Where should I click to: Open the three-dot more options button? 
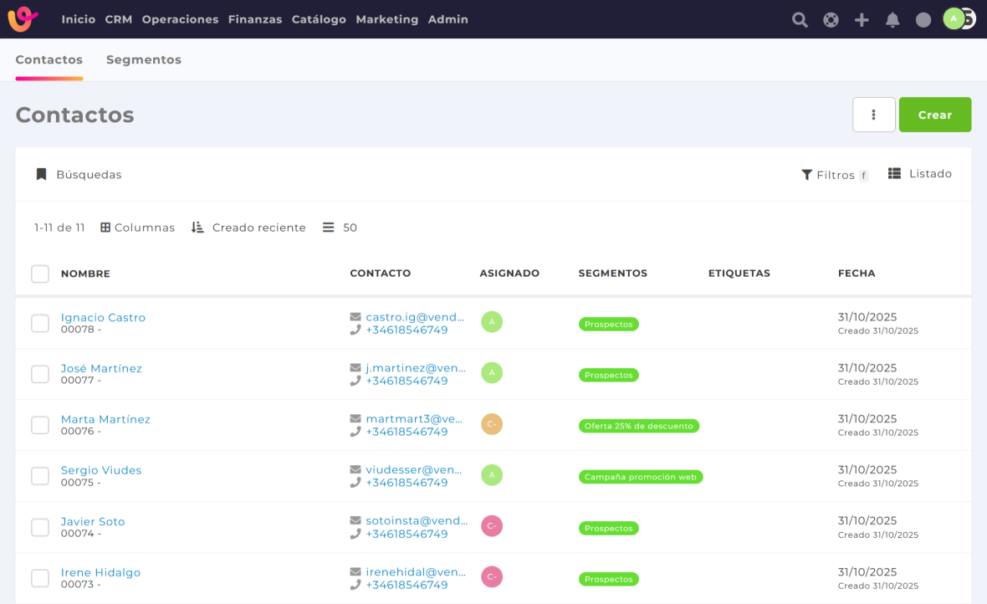[x=873, y=115]
